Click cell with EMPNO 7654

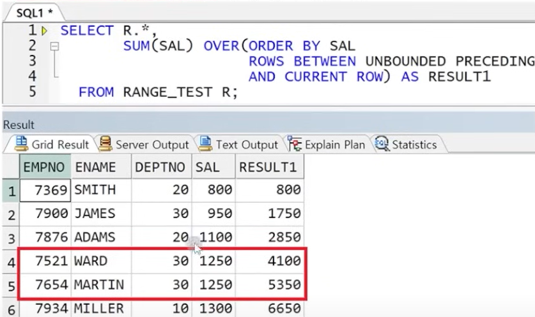pos(45,285)
